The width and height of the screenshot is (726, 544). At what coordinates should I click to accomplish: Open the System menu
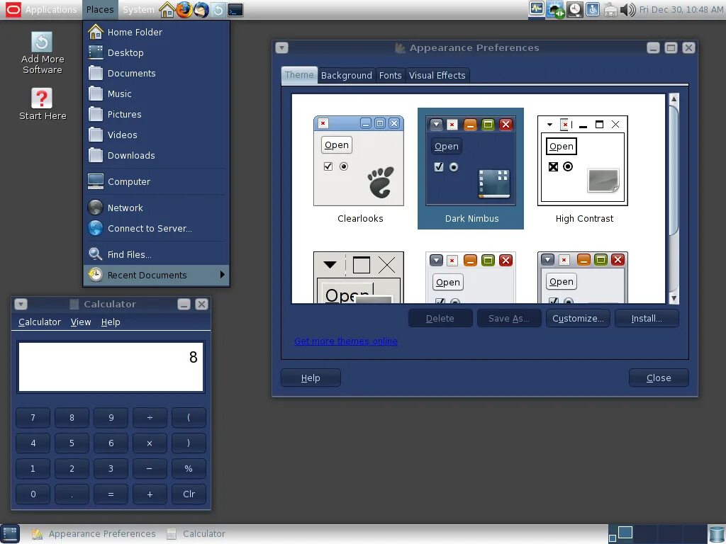(138, 10)
